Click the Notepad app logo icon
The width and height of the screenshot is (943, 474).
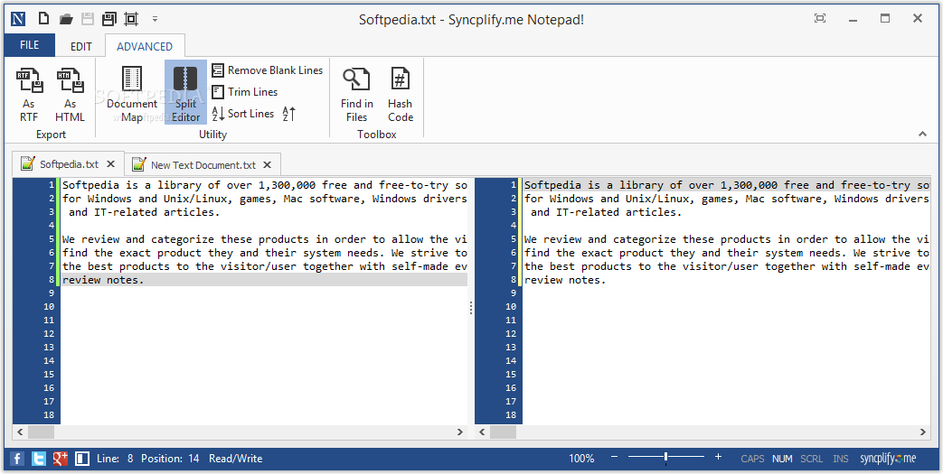(x=18, y=19)
